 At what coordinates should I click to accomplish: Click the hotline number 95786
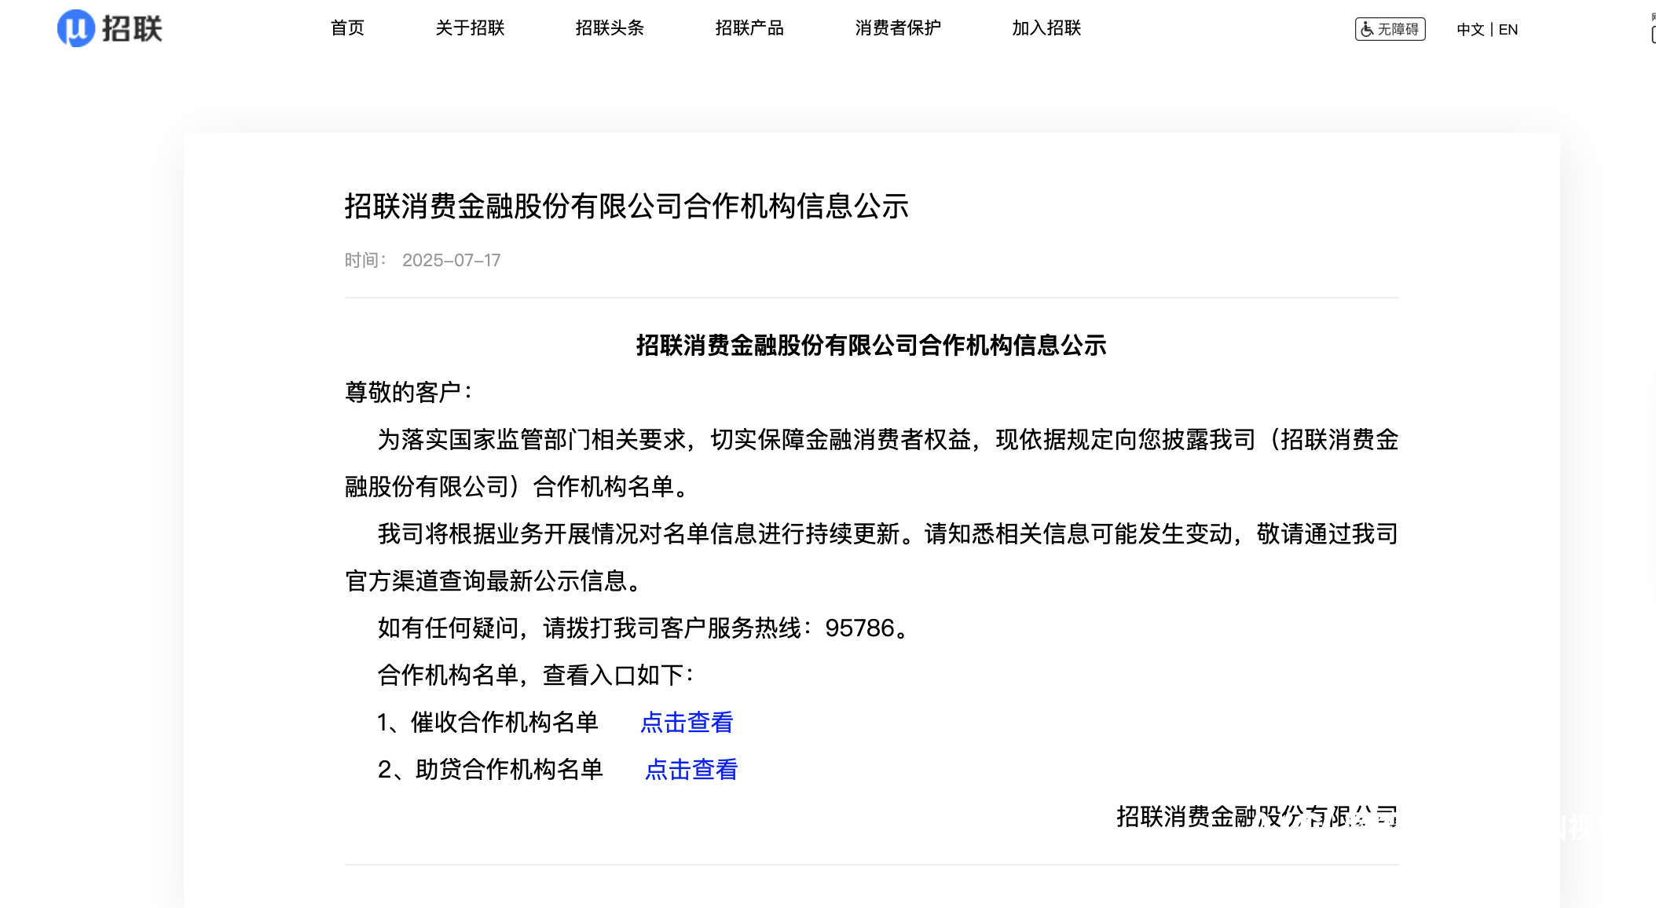859,628
